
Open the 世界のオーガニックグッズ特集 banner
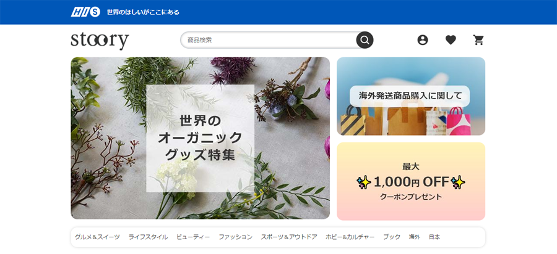[x=200, y=138]
